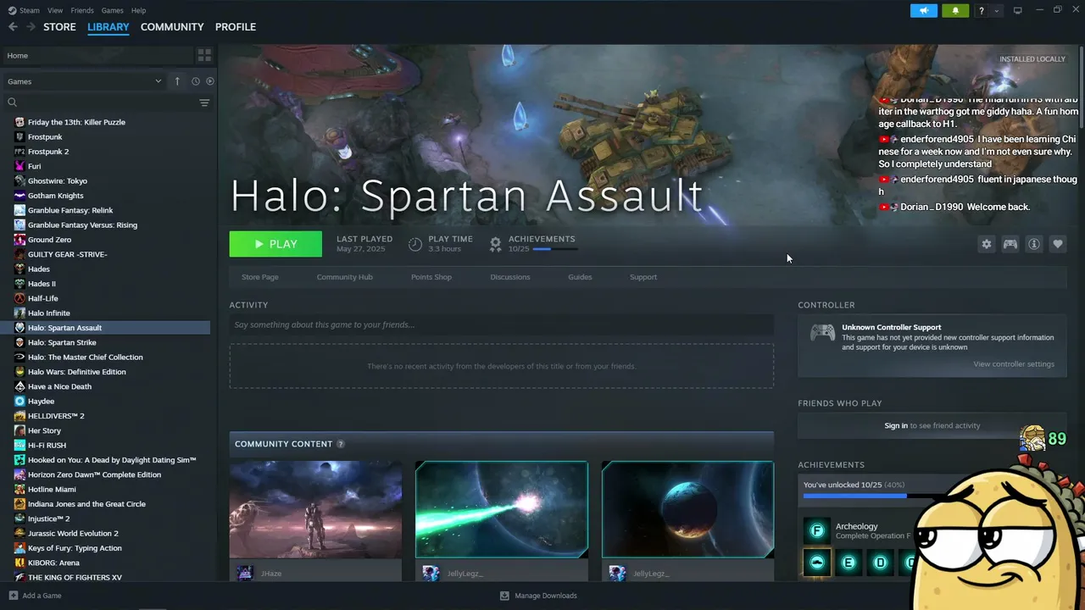Image resolution: width=1085 pixels, height=610 pixels.
Task: Click the Frostpunk game icon
Action: (x=19, y=137)
